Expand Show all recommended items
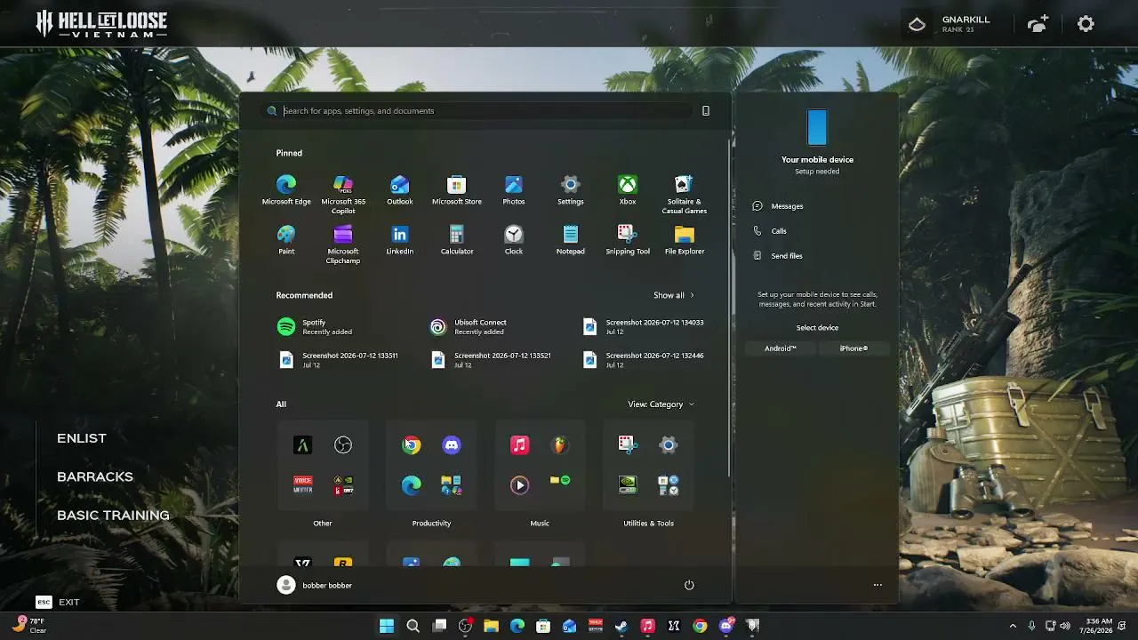Screen dimensions: 1138x640 click(674, 295)
